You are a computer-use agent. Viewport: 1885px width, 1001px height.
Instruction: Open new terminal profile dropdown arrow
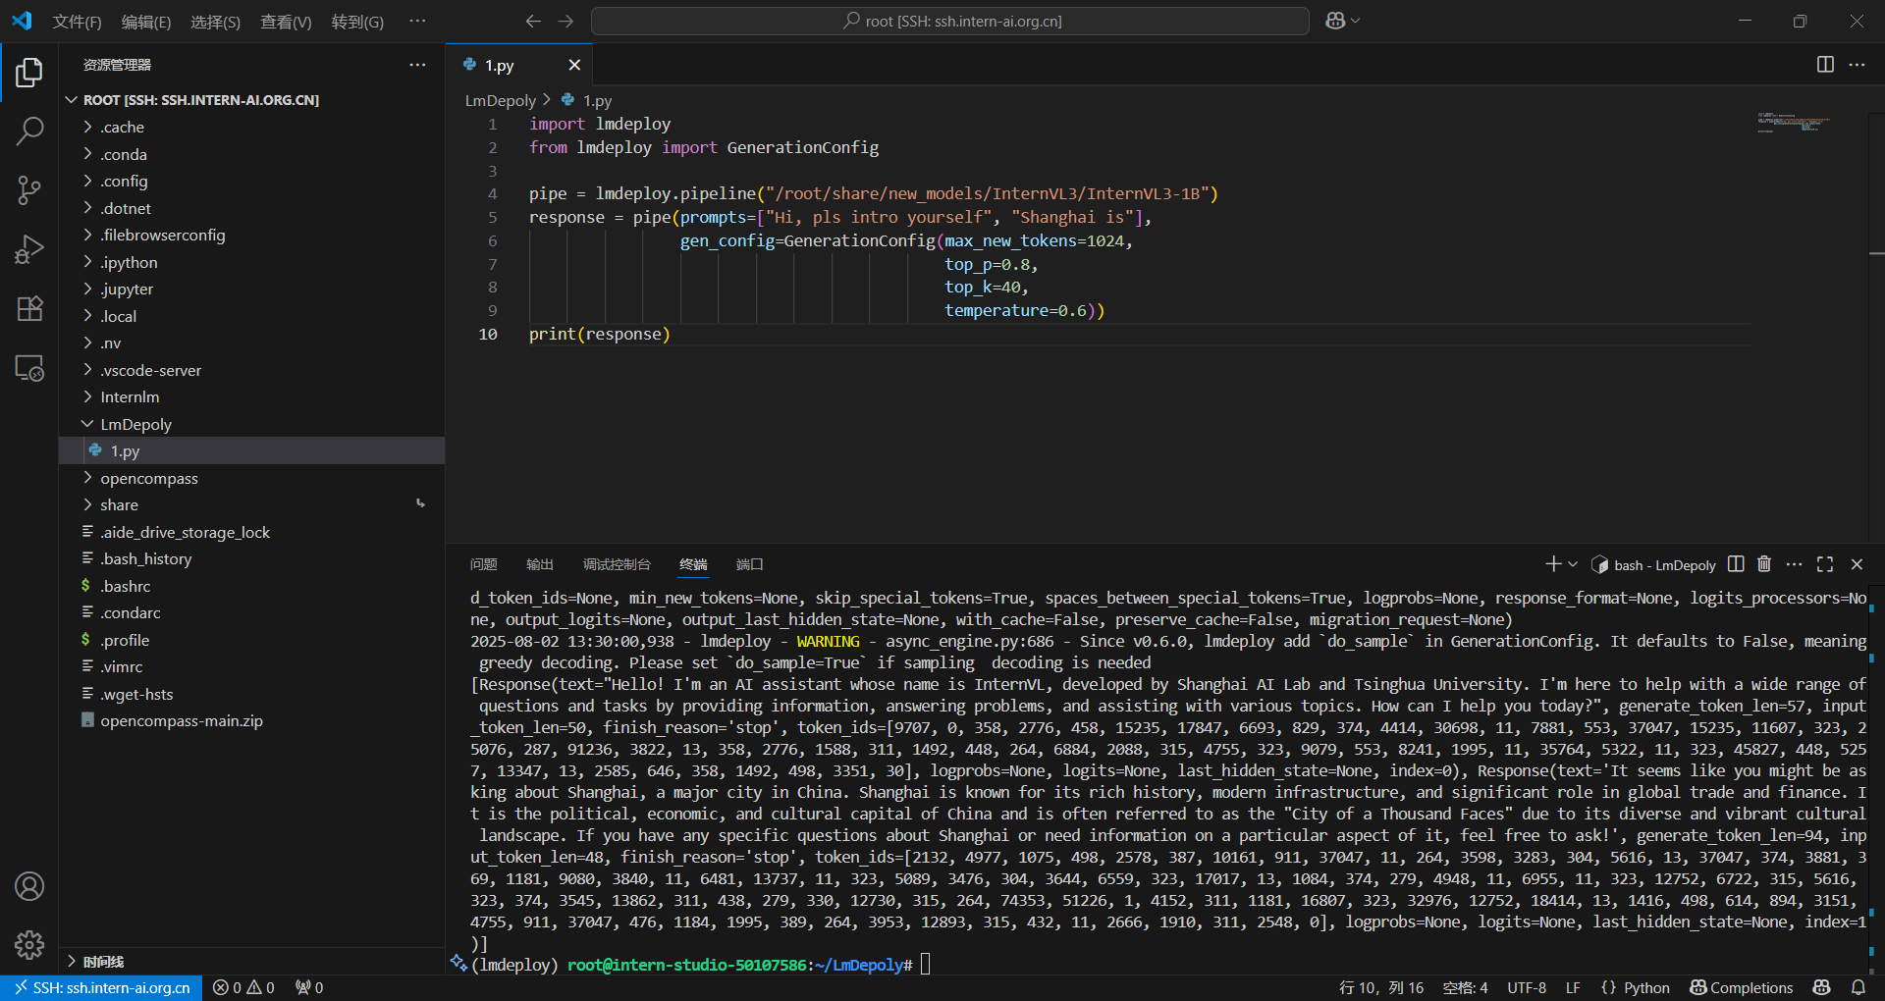click(1573, 564)
